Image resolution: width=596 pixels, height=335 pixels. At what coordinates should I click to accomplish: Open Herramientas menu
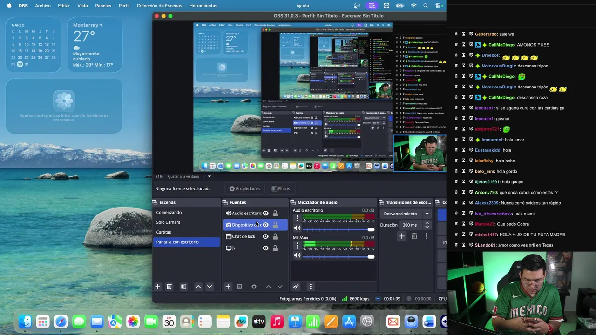pos(203,6)
